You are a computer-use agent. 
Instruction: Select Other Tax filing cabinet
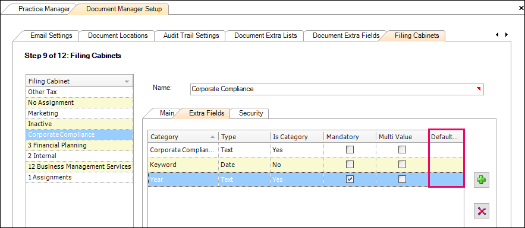coord(79,92)
